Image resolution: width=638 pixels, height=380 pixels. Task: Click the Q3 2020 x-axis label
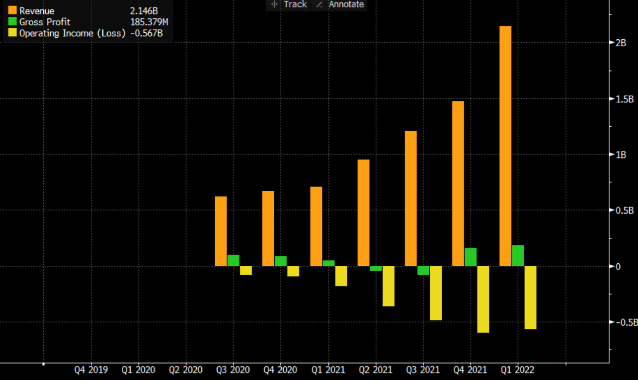tap(233, 370)
